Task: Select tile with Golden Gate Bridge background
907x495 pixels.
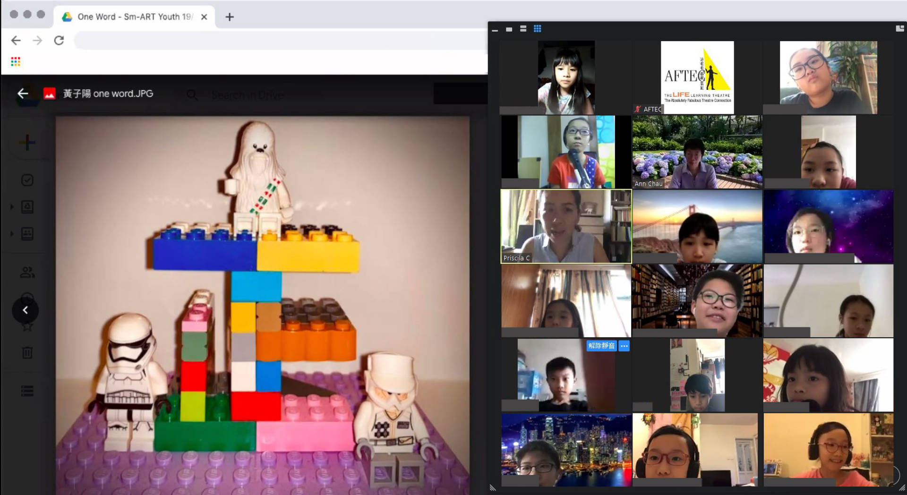Action: pyautogui.click(x=697, y=226)
